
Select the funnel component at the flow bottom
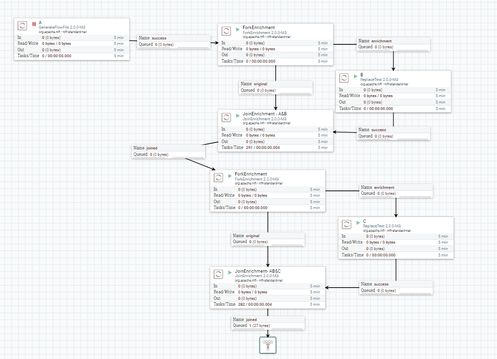click(x=268, y=345)
